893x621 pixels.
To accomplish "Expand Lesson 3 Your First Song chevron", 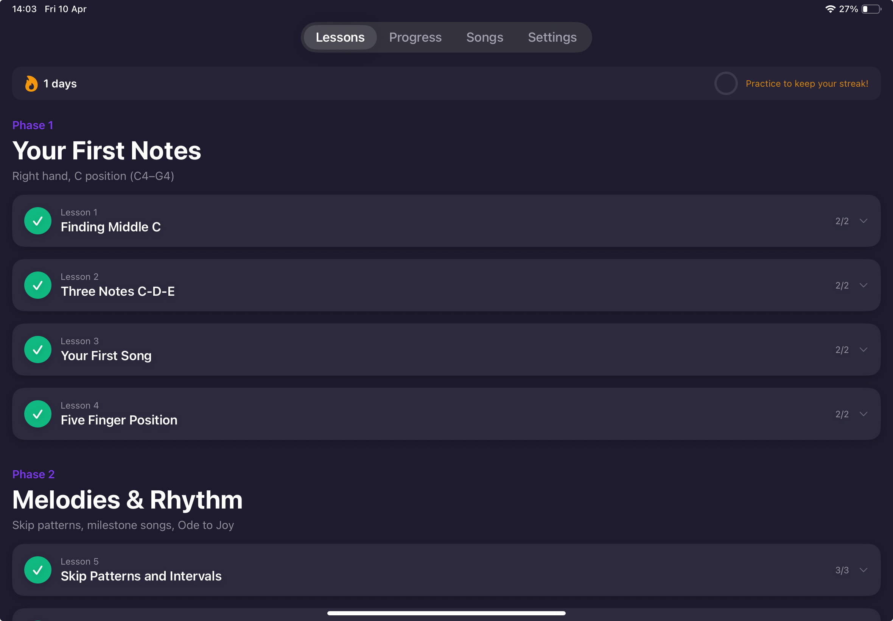I will [x=863, y=350].
